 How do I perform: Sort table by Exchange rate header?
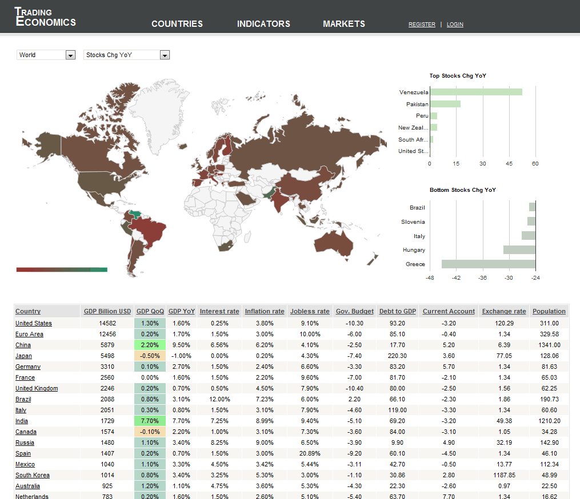tap(504, 311)
